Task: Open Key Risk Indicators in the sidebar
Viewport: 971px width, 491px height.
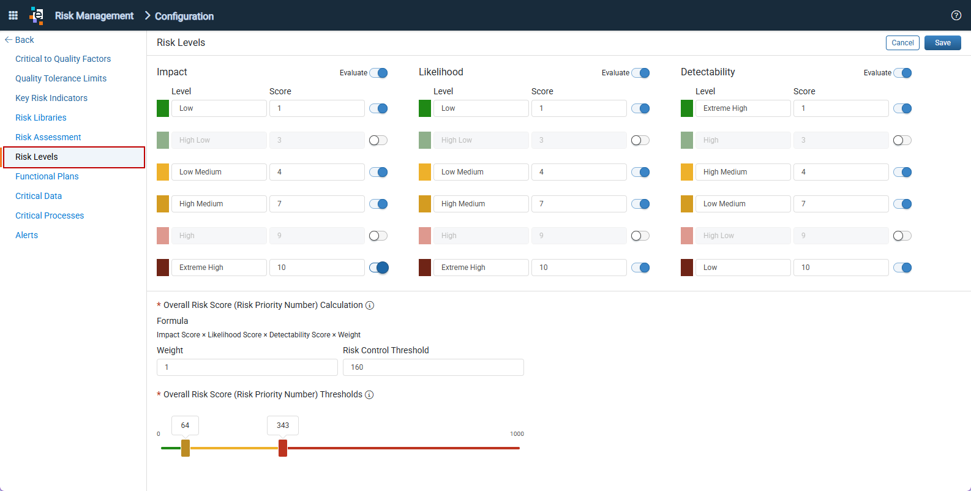Action: [51, 98]
